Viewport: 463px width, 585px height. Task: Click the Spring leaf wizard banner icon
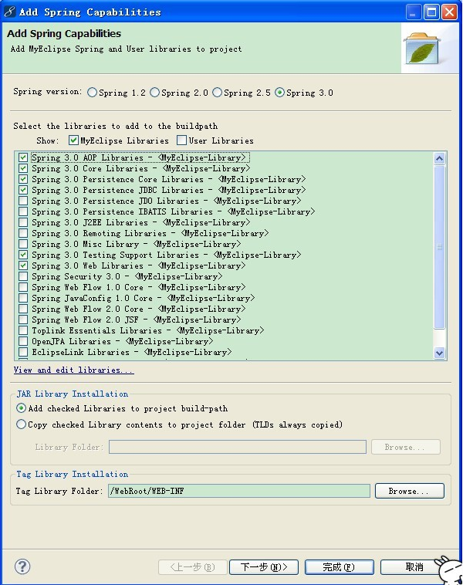click(423, 49)
